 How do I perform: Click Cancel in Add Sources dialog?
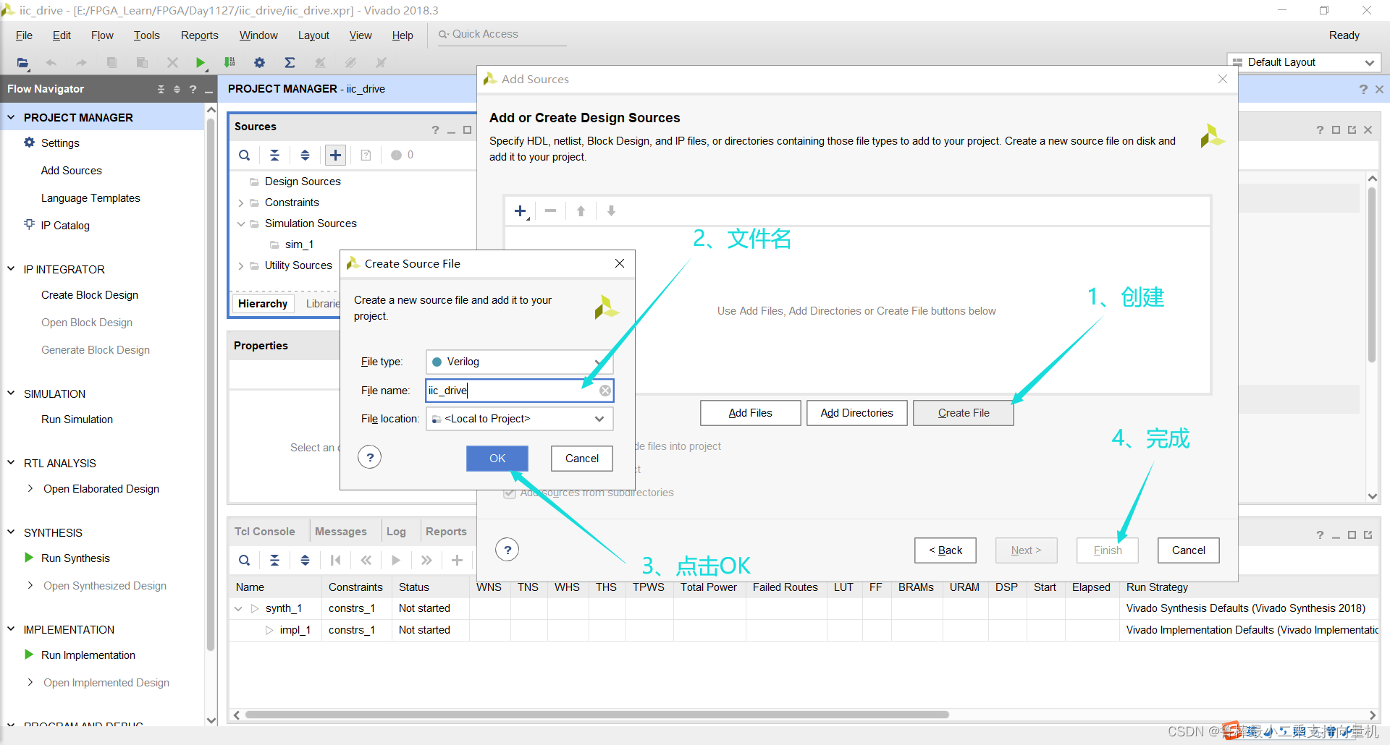[x=1189, y=550]
